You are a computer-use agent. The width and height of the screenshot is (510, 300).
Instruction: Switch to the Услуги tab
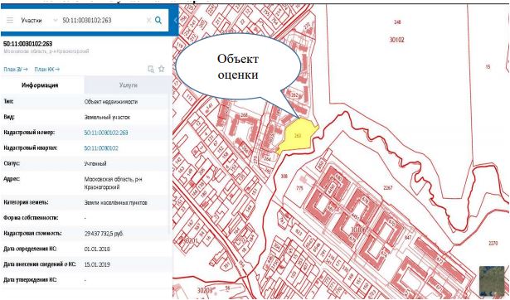[129, 85]
